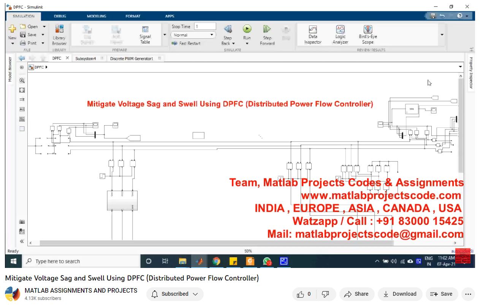The height and width of the screenshot is (306, 480).
Task: Click the Download button
Action: 399,294
